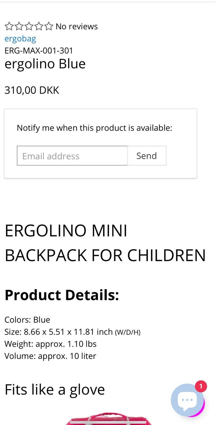Click the ERG-MAX-001-301 product code
The width and height of the screenshot is (216, 425).
tap(39, 50)
